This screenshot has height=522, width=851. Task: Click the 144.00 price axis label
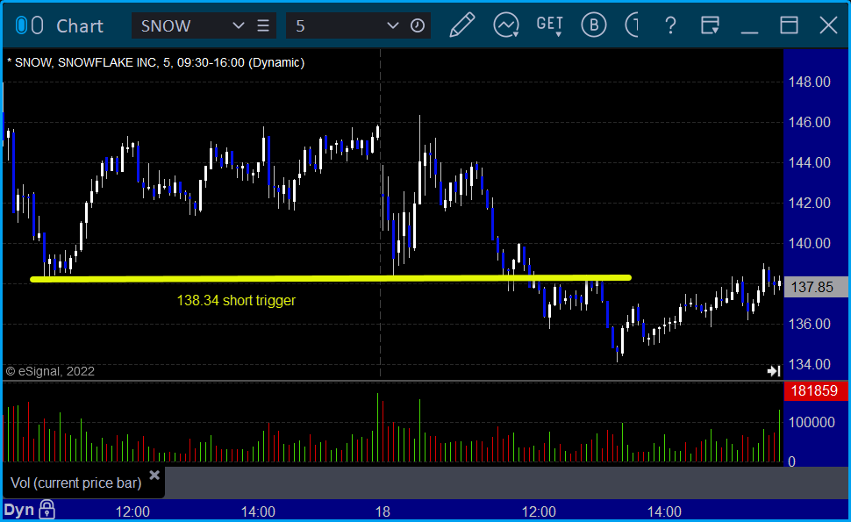tap(809, 162)
